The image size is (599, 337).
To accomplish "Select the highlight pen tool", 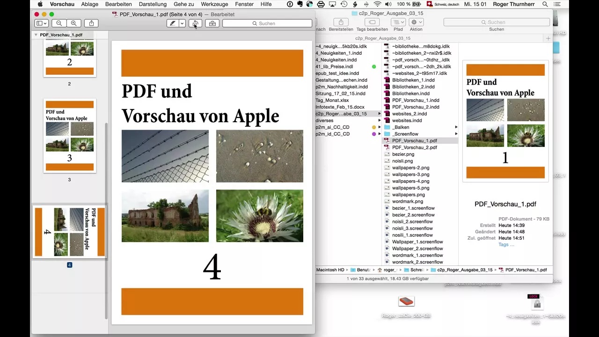I will [173, 23].
